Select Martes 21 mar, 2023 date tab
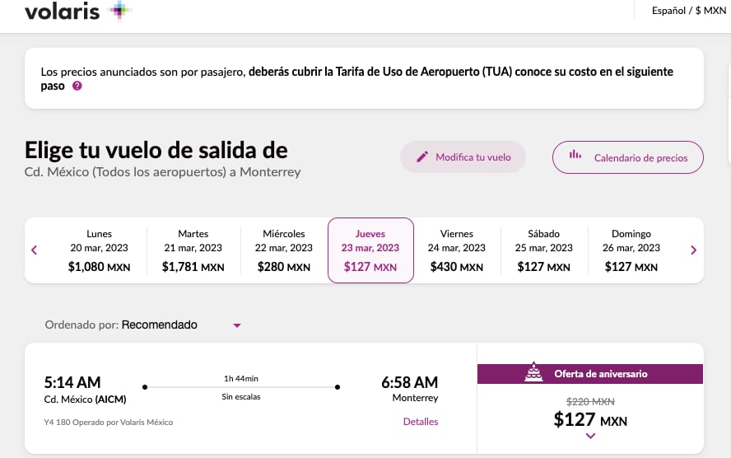Viewport: 731px width, 458px height. click(193, 250)
